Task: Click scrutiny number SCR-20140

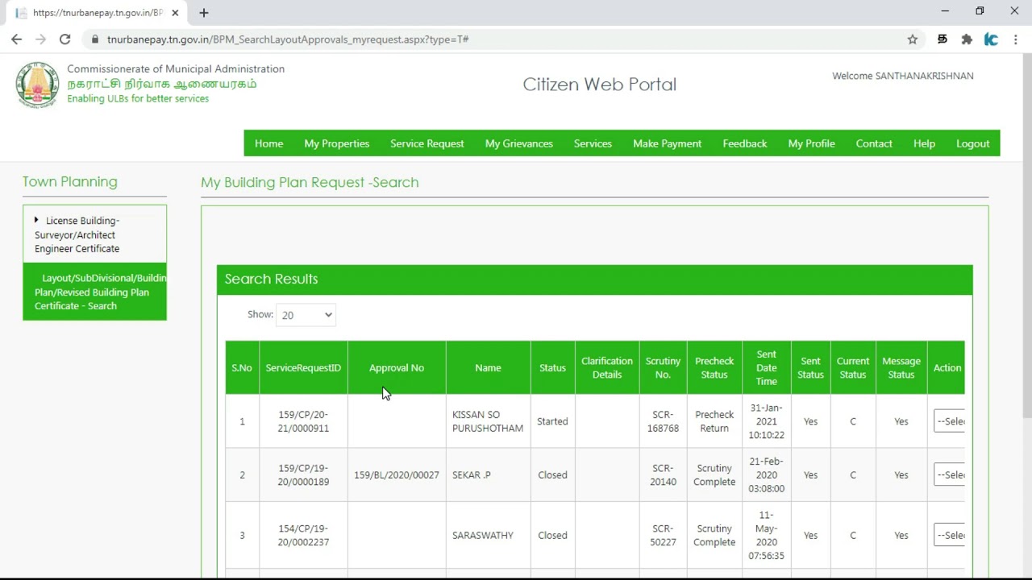Action: tap(663, 474)
